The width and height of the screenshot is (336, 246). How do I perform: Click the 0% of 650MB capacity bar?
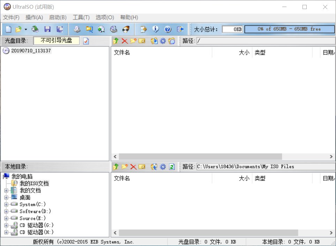tap(289, 29)
